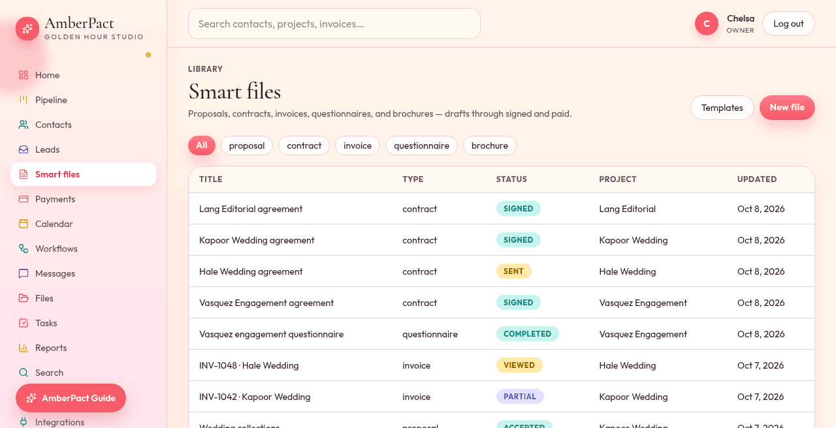Click the Tasks checkbox icon
This screenshot has height=428, width=836.
coord(24,323)
